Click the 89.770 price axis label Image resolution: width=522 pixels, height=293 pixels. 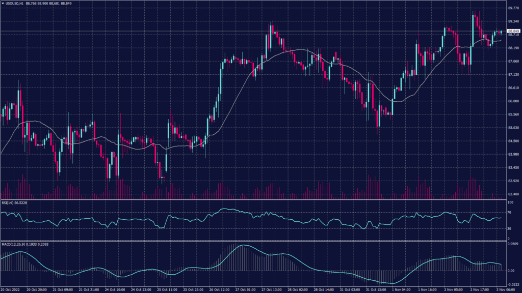pyautogui.click(x=512, y=8)
